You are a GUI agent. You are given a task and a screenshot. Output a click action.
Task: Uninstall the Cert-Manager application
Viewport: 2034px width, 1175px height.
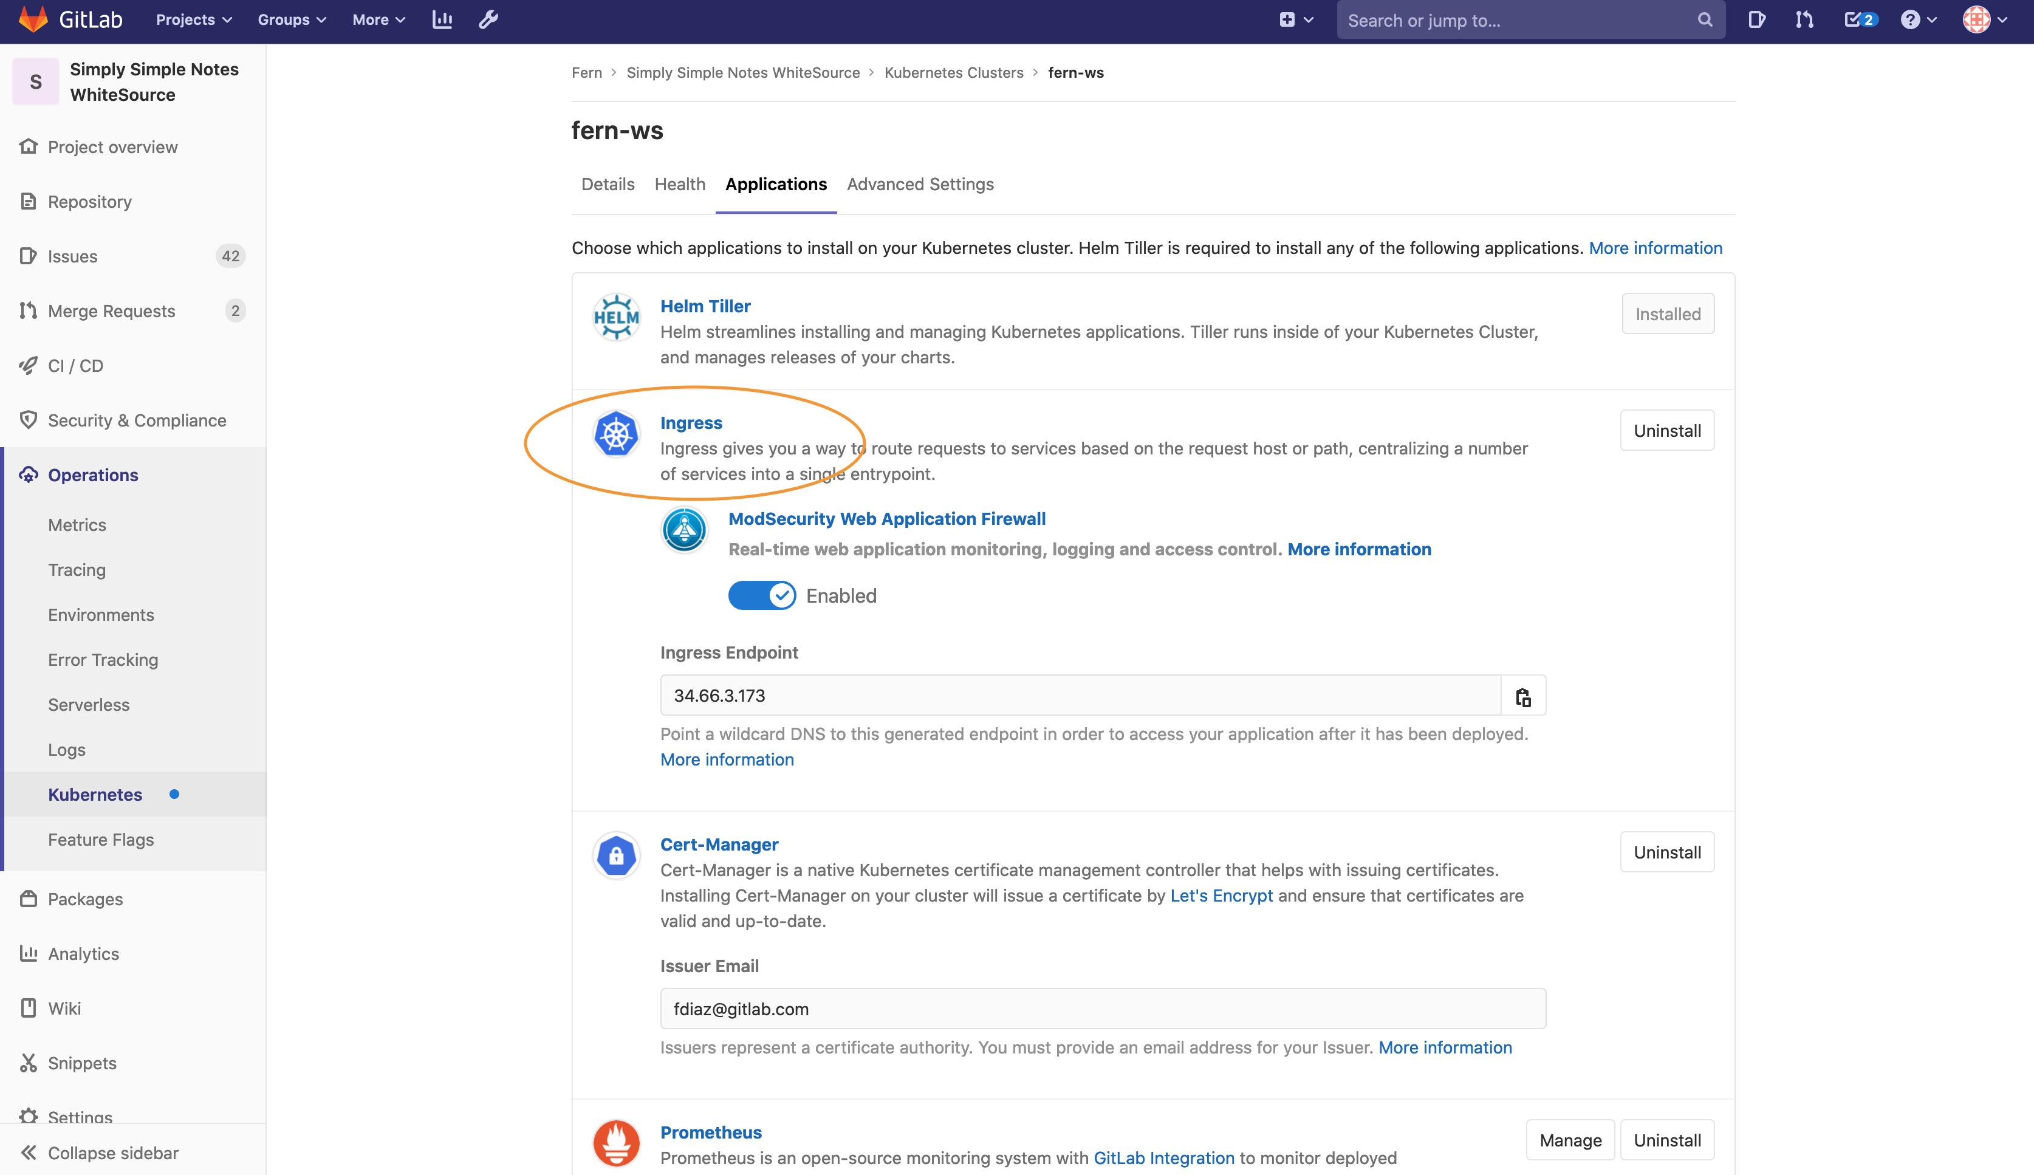click(1667, 852)
